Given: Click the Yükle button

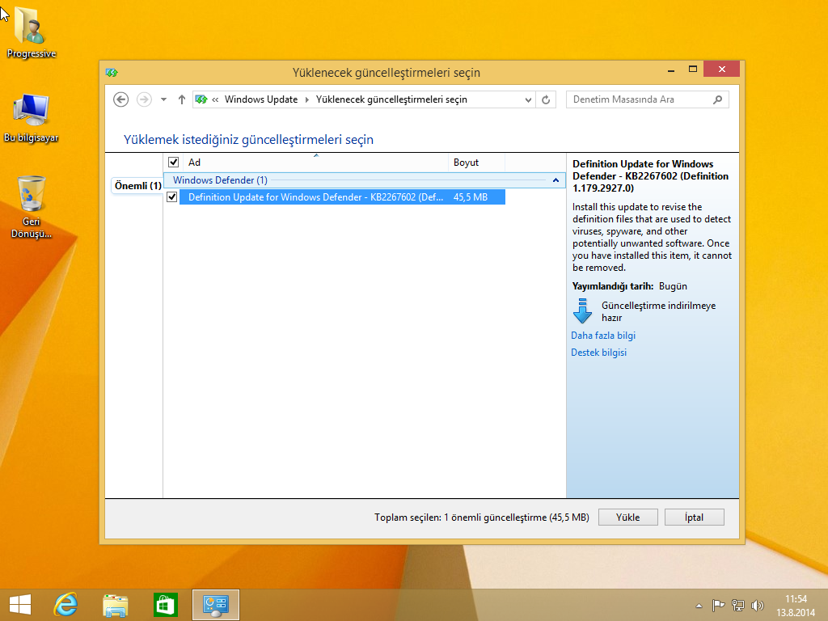Looking at the screenshot, I should coord(627,517).
